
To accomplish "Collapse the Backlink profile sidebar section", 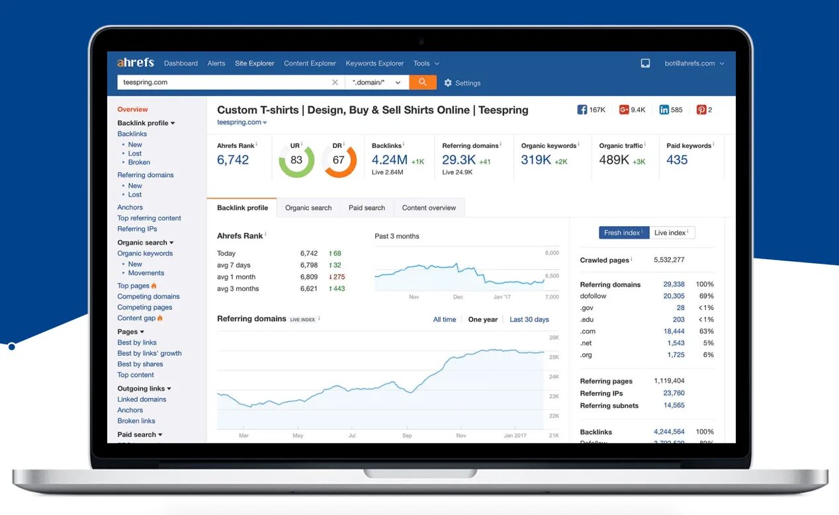I will tap(146, 123).
